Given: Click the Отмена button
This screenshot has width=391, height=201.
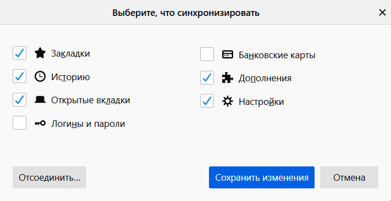Looking at the screenshot, I should 349,177.
